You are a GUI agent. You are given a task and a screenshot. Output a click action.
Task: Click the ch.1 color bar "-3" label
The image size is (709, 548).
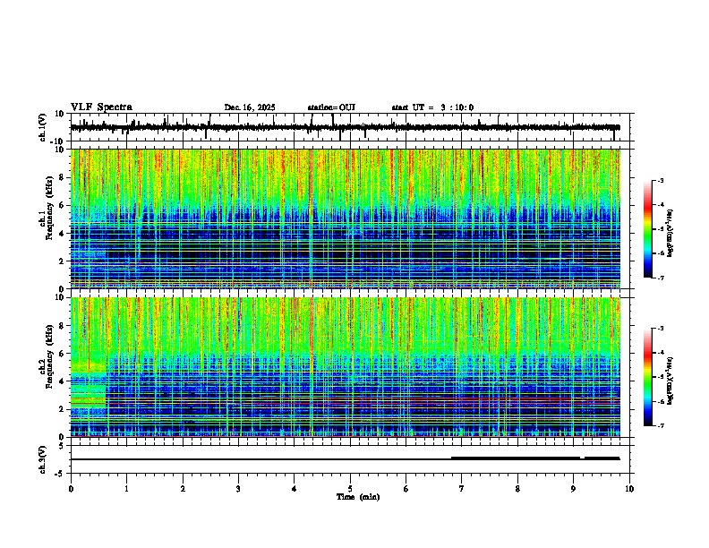[660, 181]
